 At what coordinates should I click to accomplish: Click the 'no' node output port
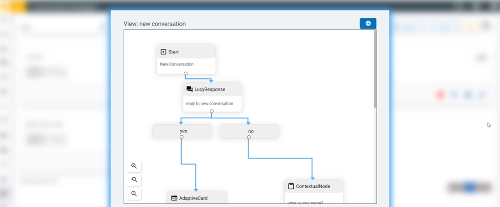coord(249,137)
